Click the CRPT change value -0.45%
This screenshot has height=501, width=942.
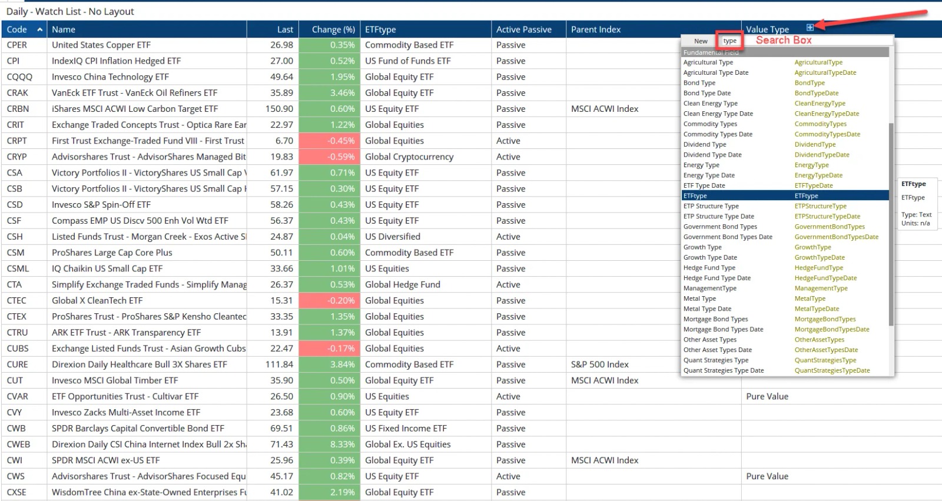[x=329, y=141]
